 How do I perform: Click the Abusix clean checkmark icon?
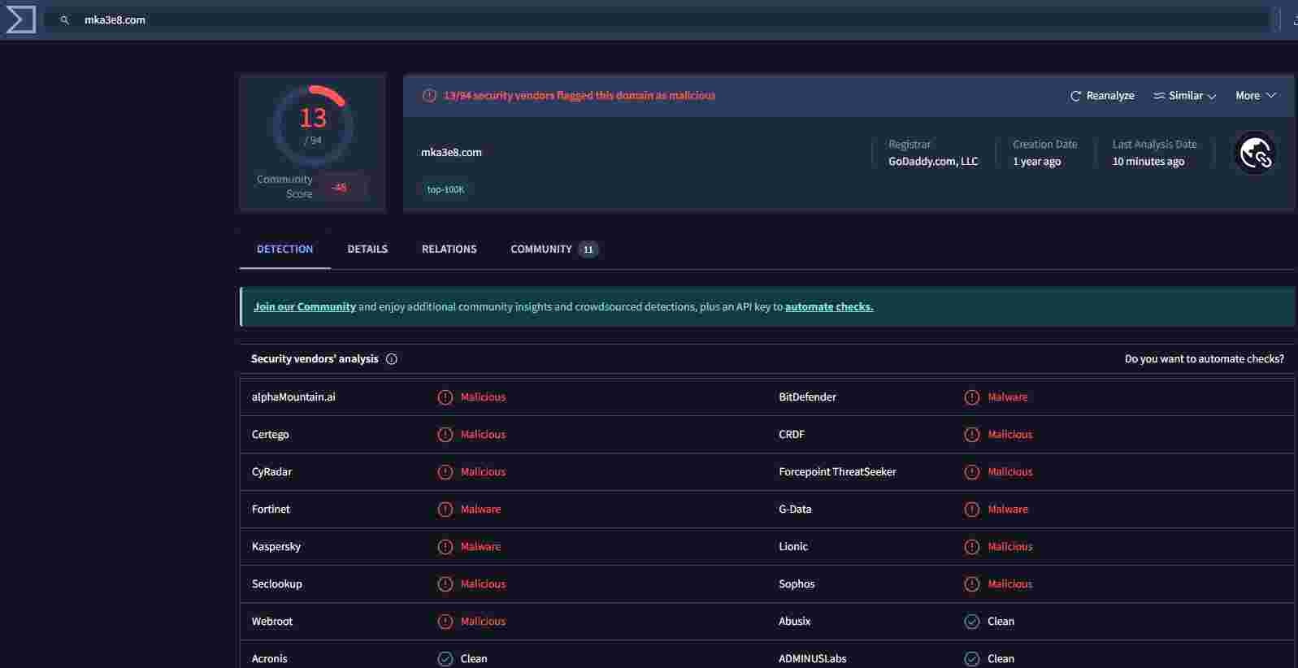pyautogui.click(x=971, y=622)
